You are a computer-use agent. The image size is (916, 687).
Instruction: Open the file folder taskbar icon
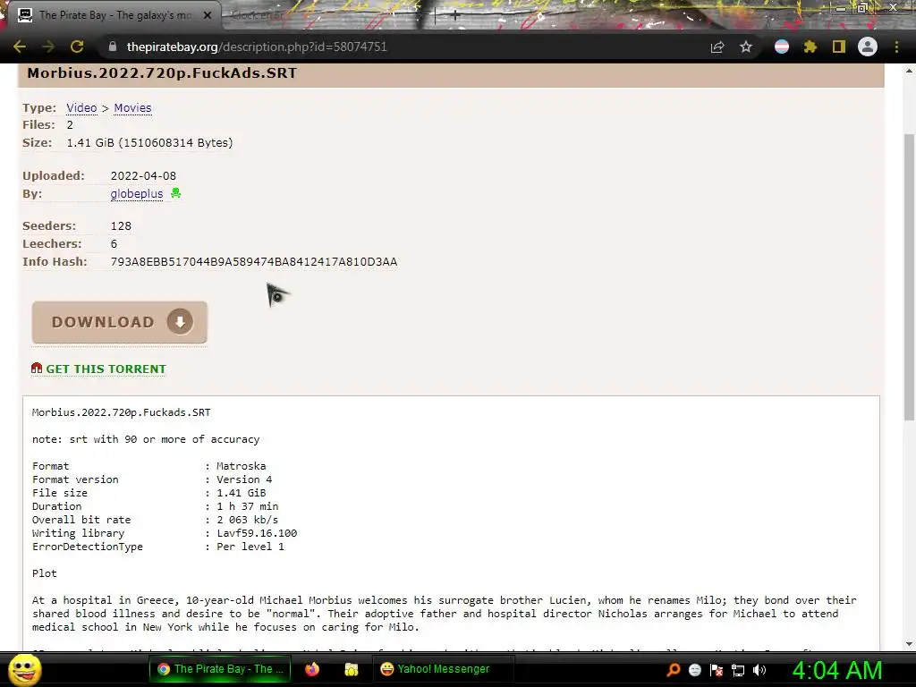[x=351, y=669]
